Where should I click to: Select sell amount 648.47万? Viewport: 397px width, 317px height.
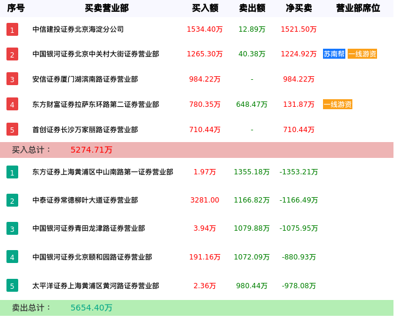pos(252,104)
